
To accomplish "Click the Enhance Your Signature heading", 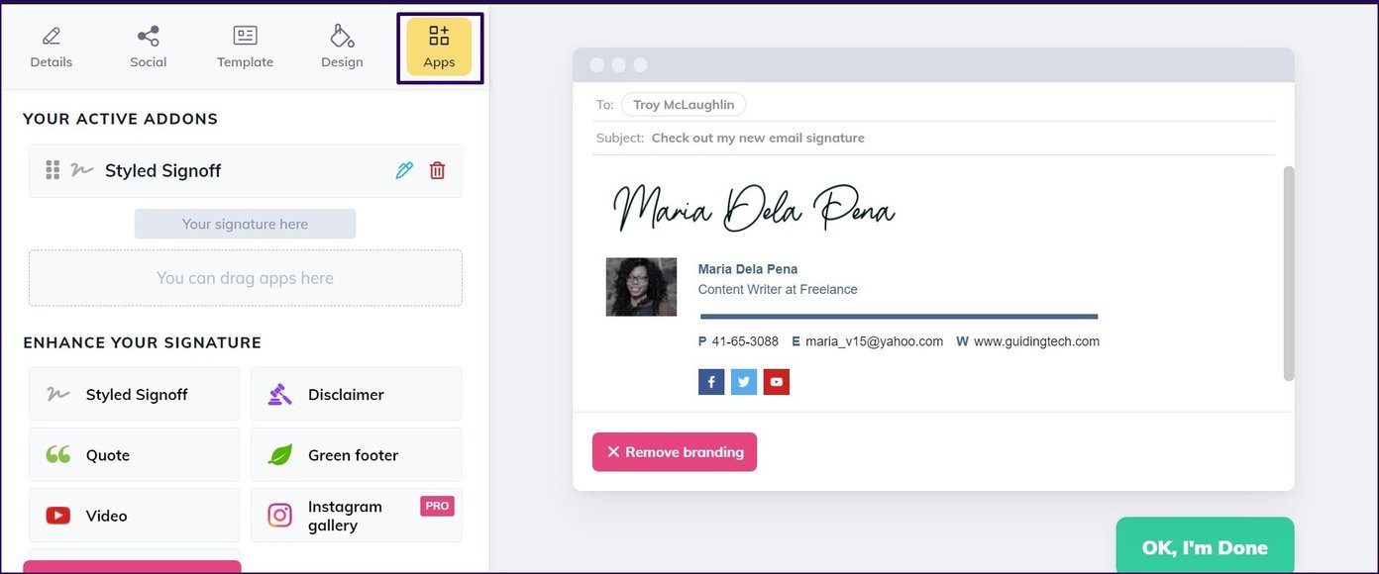I will point(143,342).
